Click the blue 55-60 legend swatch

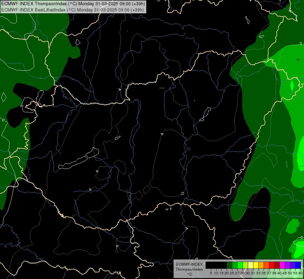(x=298, y=265)
